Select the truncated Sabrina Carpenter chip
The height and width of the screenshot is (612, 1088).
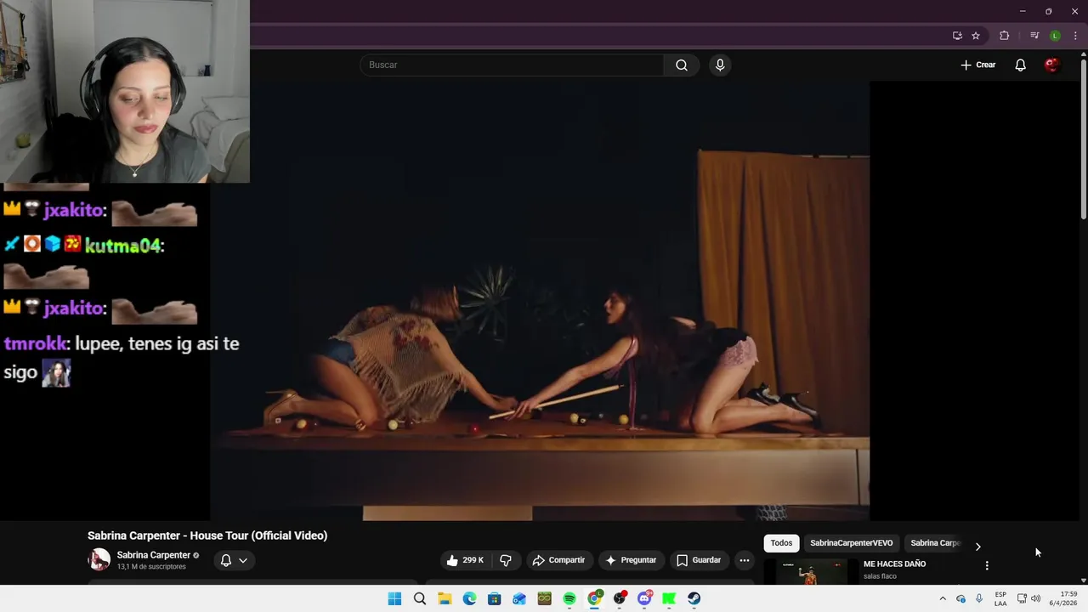[934, 543]
